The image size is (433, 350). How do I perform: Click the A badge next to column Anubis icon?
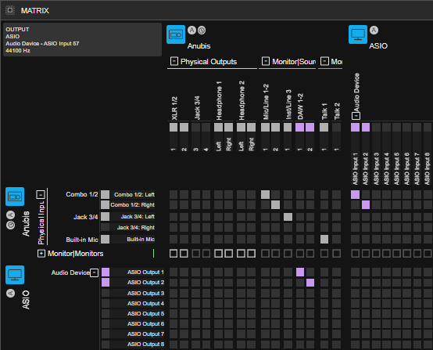(191, 30)
